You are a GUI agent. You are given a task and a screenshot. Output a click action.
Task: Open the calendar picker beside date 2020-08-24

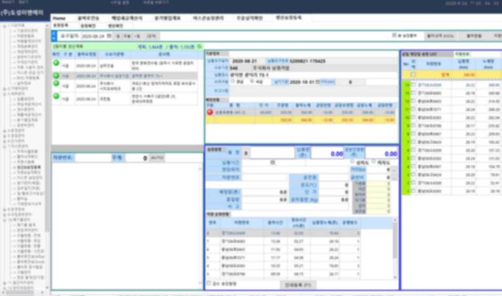tap(109, 36)
